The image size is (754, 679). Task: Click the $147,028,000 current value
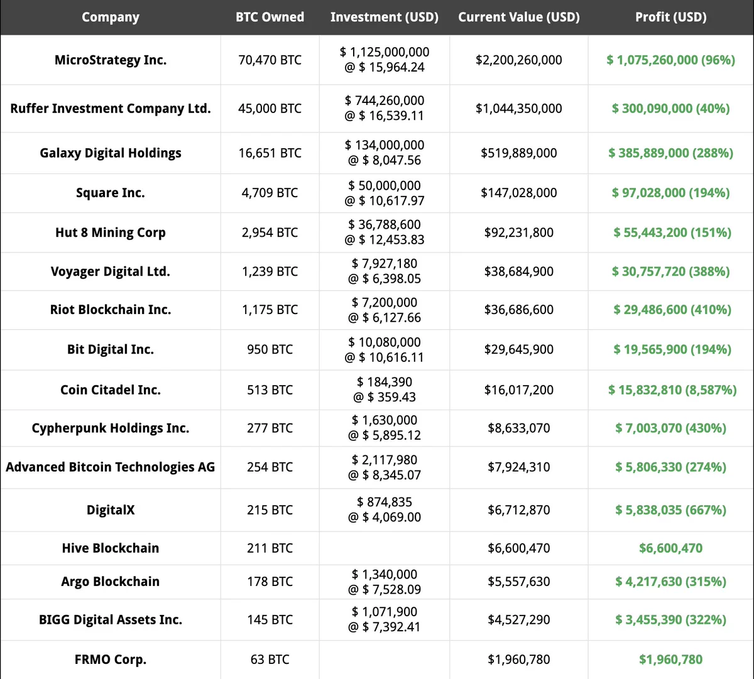pyautogui.click(x=519, y=193)
